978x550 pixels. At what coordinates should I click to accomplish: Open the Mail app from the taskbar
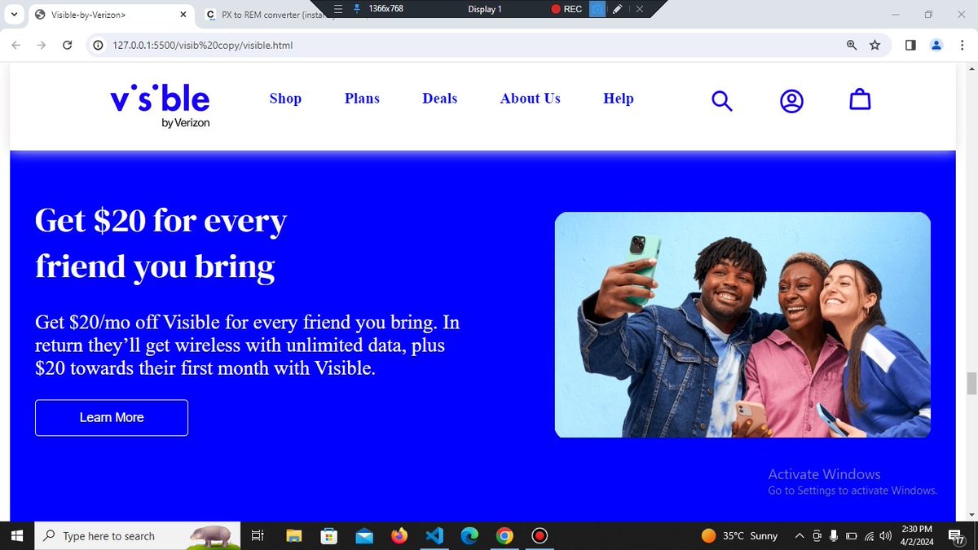(363, 535)
